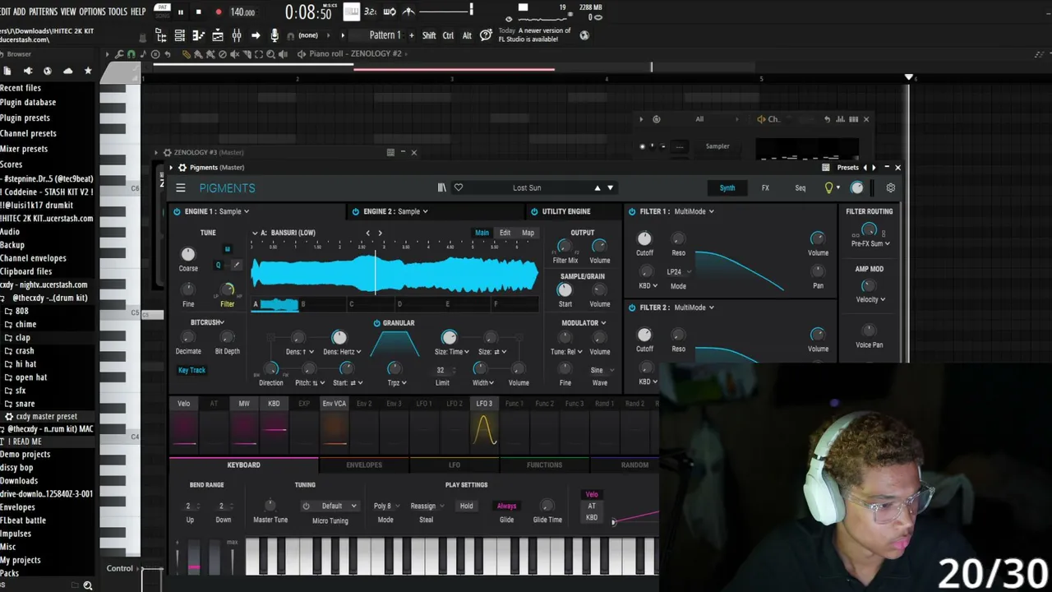Viewport: 1052px width, 592px height.
Task: Switch to the Seq tab in Pigments
Action: click(x=801, y=188)
